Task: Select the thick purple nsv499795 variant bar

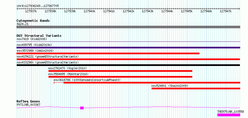Action: coord(128,48)
